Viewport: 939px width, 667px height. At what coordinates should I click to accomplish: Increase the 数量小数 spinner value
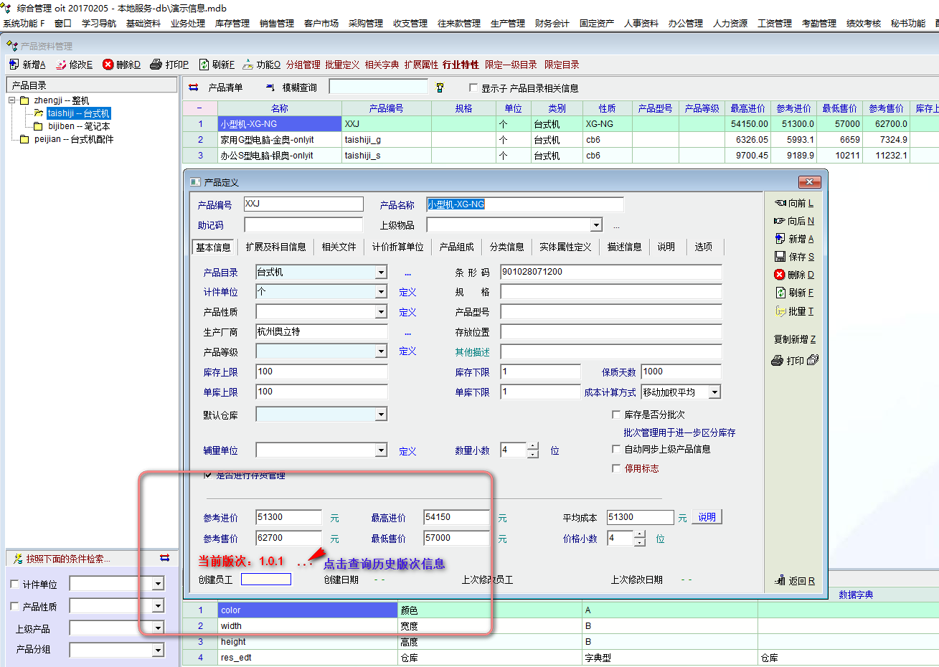532,446
